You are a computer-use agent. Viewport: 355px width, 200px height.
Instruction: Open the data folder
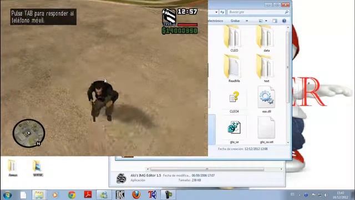click(x=265, y=39)
